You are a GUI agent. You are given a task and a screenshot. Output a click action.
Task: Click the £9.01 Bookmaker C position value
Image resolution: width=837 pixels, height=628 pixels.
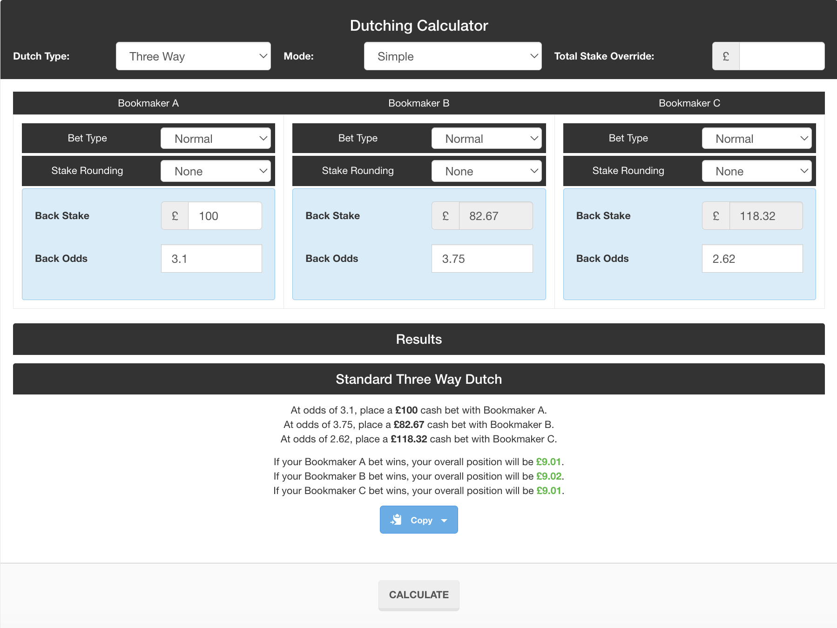tap(549, 491)
